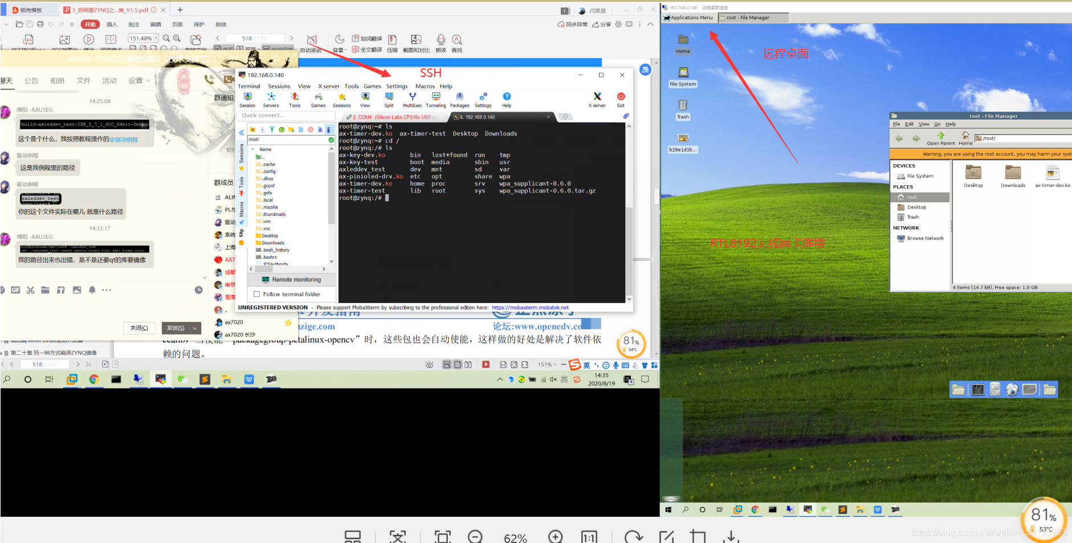This screenshot has height=543, width=1072.
Task: Click zoom-out magnifier in PDF toolbar
Action: [166, 38]
